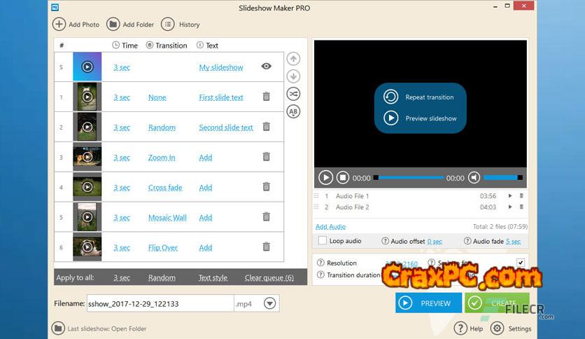Apply Random transition to all slides
Viewport: 585px width, 339px height.
[162, 278]
